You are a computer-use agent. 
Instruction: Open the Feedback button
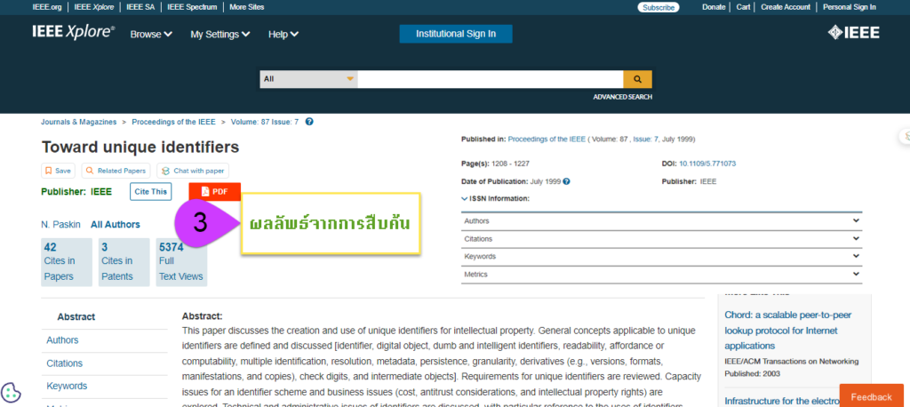point(871,396)
